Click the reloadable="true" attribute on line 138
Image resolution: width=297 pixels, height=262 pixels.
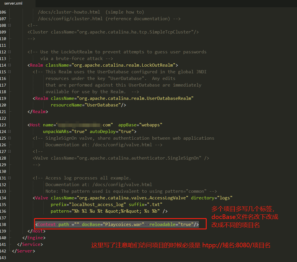[171, 224]
